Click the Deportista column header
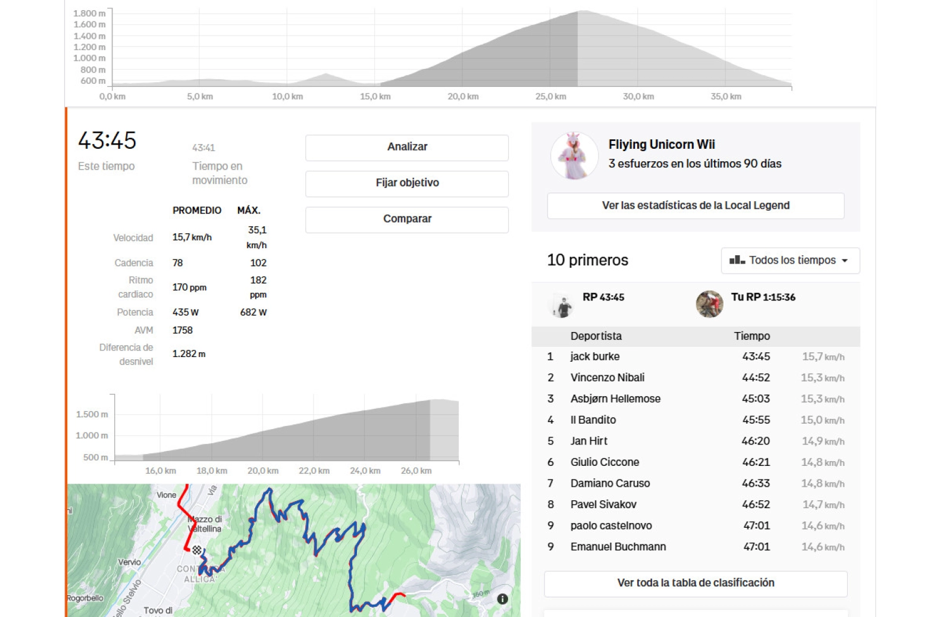 596,336
